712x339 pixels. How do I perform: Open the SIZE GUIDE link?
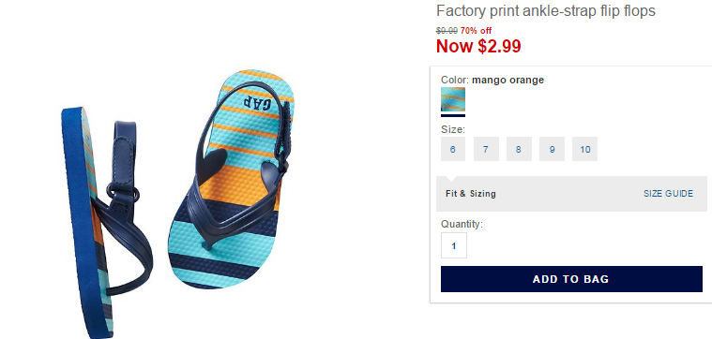point(668,194)
